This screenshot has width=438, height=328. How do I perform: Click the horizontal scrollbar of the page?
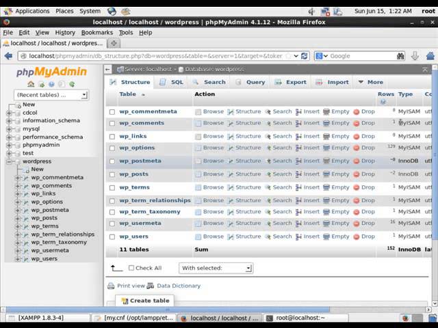point(168,310)
